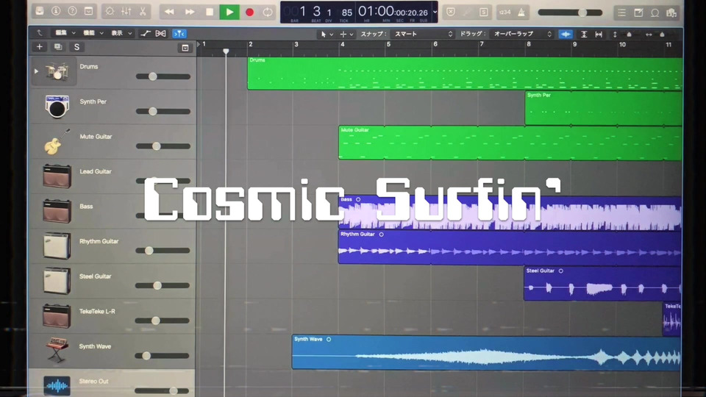Click the Forward button
The image size is (706, 397).
tap(190, 12)
